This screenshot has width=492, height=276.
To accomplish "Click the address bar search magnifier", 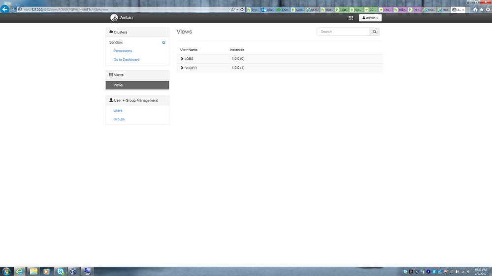I will [233, 10].
